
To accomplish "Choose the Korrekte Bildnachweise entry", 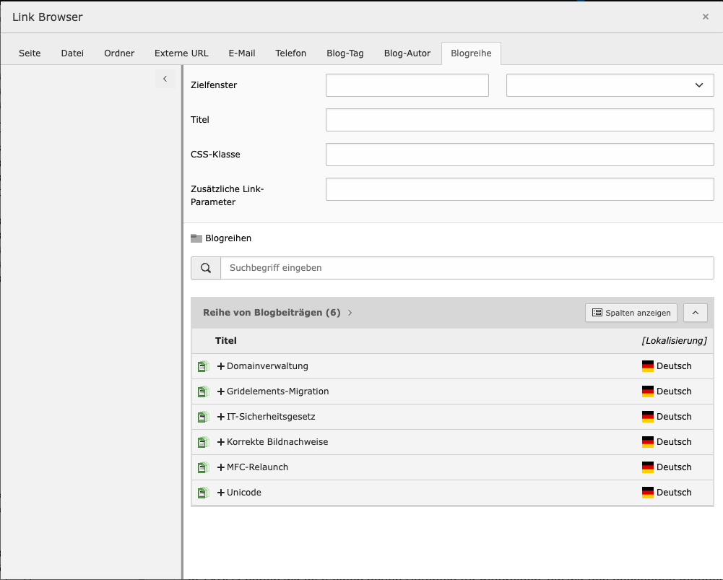I will pyautogui.click(x=277, y=442).
